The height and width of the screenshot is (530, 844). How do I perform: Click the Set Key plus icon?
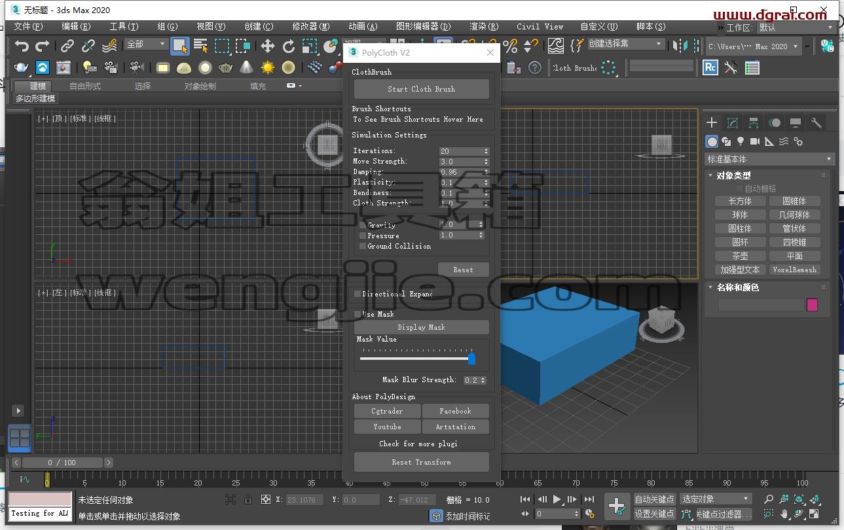tap(617, 506)
